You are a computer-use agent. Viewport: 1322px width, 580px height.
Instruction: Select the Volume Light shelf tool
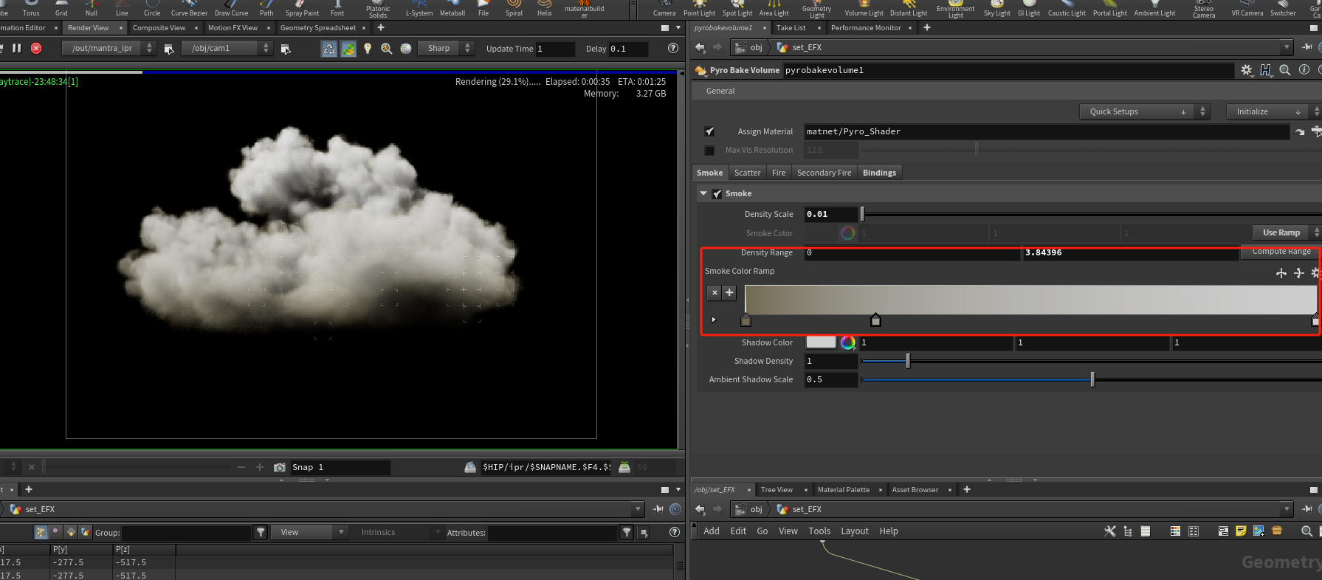[x=864, y=9]
